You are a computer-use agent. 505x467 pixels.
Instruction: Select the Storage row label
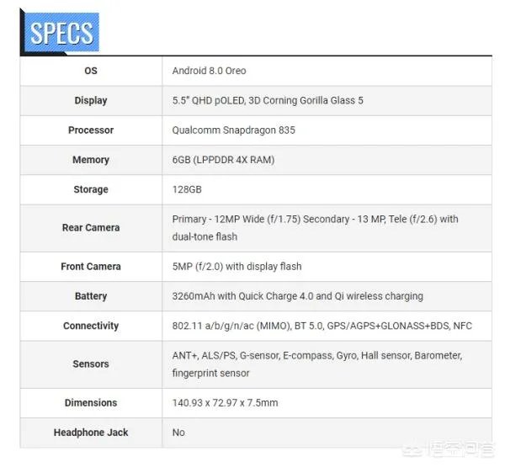(x=91, y=189)
